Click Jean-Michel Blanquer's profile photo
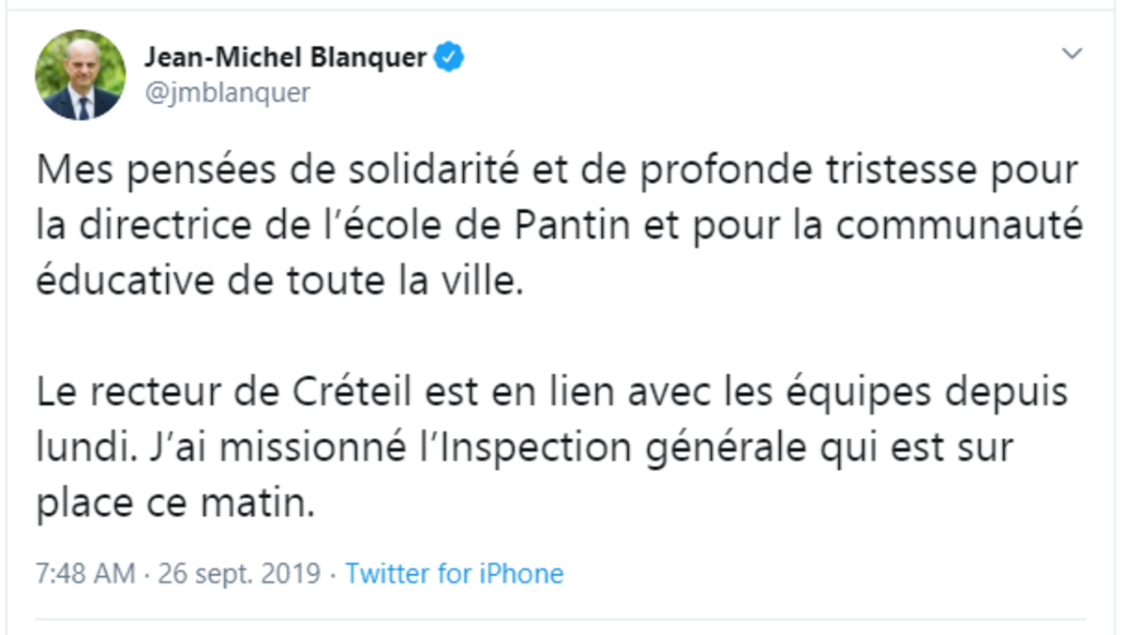Screen dimensions: 1125x635 click(x=81, y=75)
